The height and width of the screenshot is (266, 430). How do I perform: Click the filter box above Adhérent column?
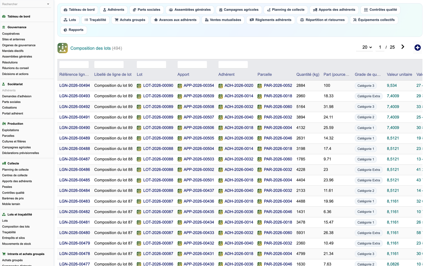click(233, 65)
